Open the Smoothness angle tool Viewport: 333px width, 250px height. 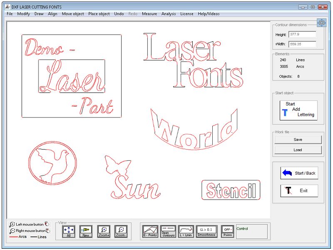206,231
